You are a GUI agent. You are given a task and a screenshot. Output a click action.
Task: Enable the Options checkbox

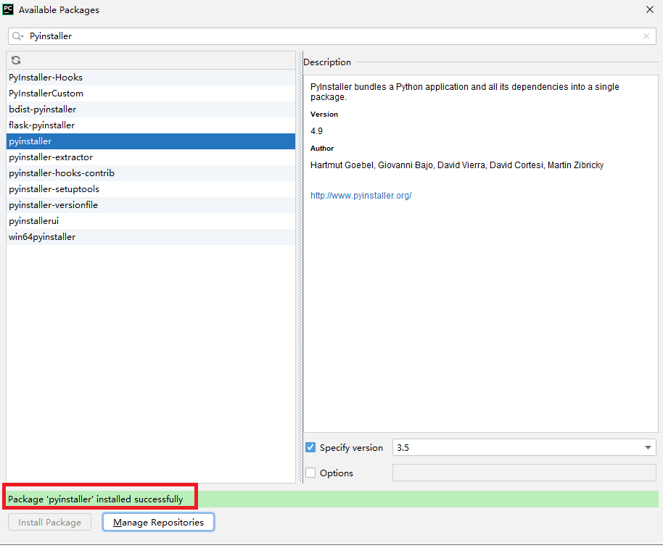click(x=310, y=473)
